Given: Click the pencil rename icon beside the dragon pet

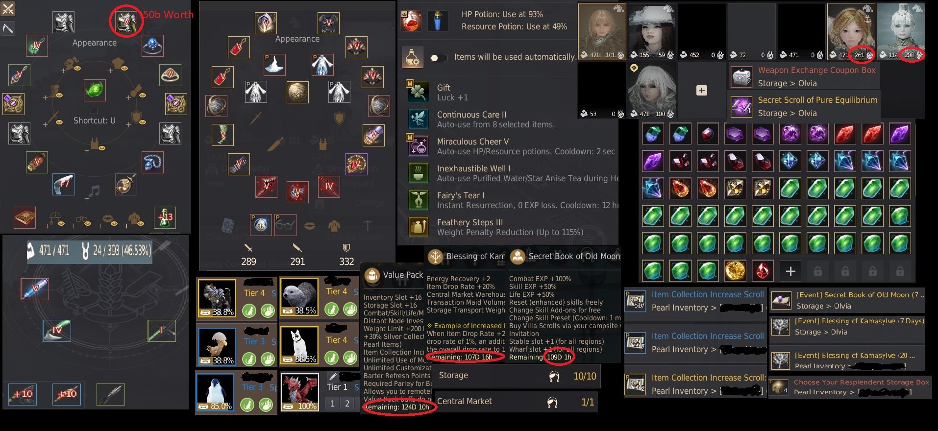Looking at the screenshot, I should [x=333, y=377].
